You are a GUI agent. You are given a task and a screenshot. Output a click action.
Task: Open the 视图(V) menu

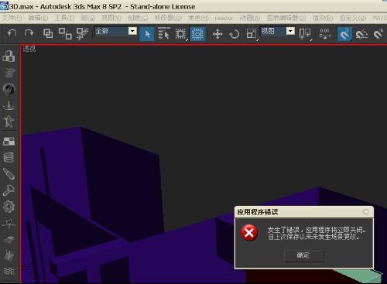(x=111, y=18)
